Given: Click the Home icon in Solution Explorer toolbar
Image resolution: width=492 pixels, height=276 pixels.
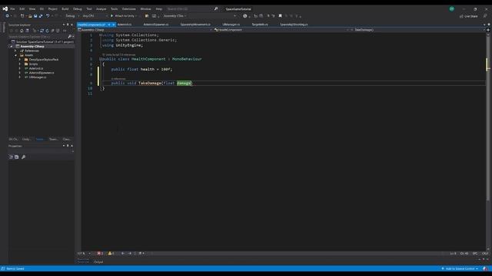Looking at the screenshot, I should pos(22,31).
